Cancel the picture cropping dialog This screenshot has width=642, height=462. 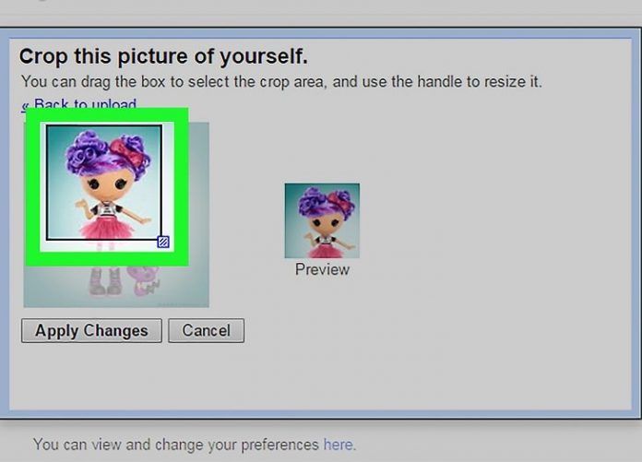click(x=207, y=331)
